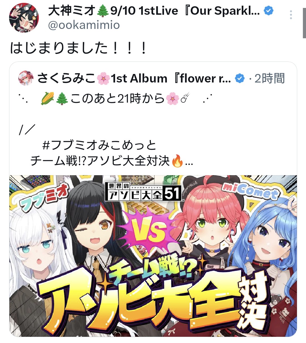This screenshot has width=306, height=343.
Task: Expand the truncated quoted tweet text ellipsis
Action: 189,163
